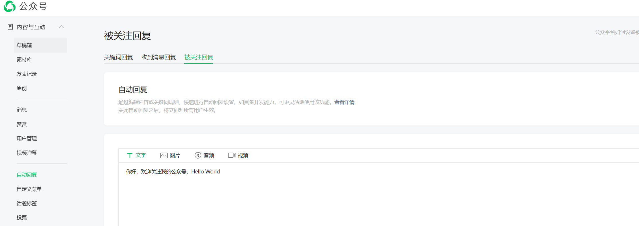Image resolution: width=639 pixels, height=226 pixels.
Task: Open 赞赏 in the sidebar
Action: click(x=22, y=124)
